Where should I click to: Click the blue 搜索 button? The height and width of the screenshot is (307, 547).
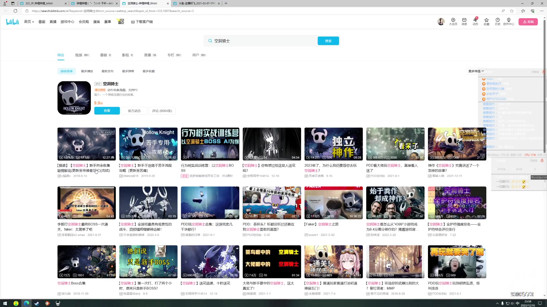tap(328, 41)
